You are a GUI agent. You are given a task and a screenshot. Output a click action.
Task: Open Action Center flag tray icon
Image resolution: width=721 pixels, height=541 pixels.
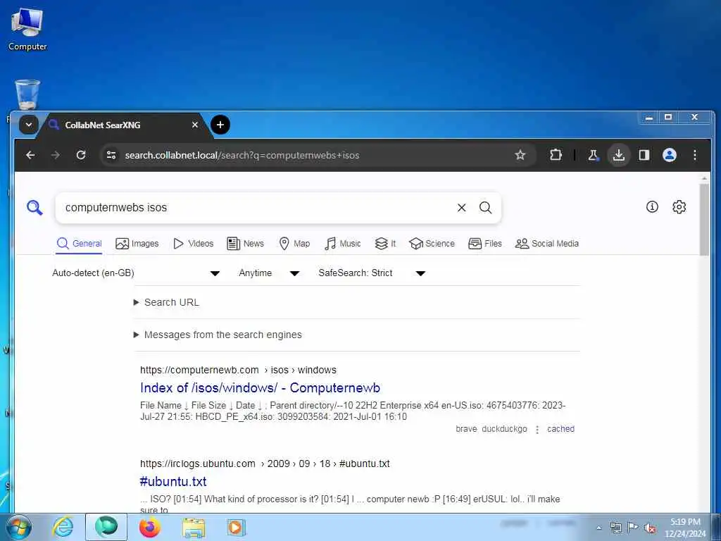click(x=633, y=528)
